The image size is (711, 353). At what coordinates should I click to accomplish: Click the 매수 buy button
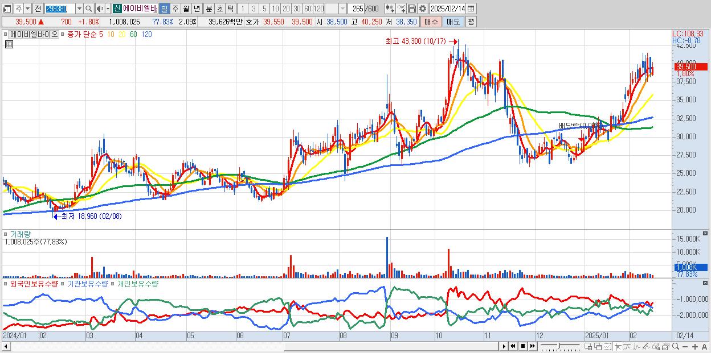point(431,22)
